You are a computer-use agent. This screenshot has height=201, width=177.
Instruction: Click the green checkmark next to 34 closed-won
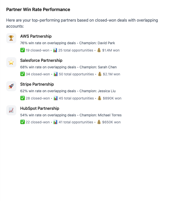point(23,74)
